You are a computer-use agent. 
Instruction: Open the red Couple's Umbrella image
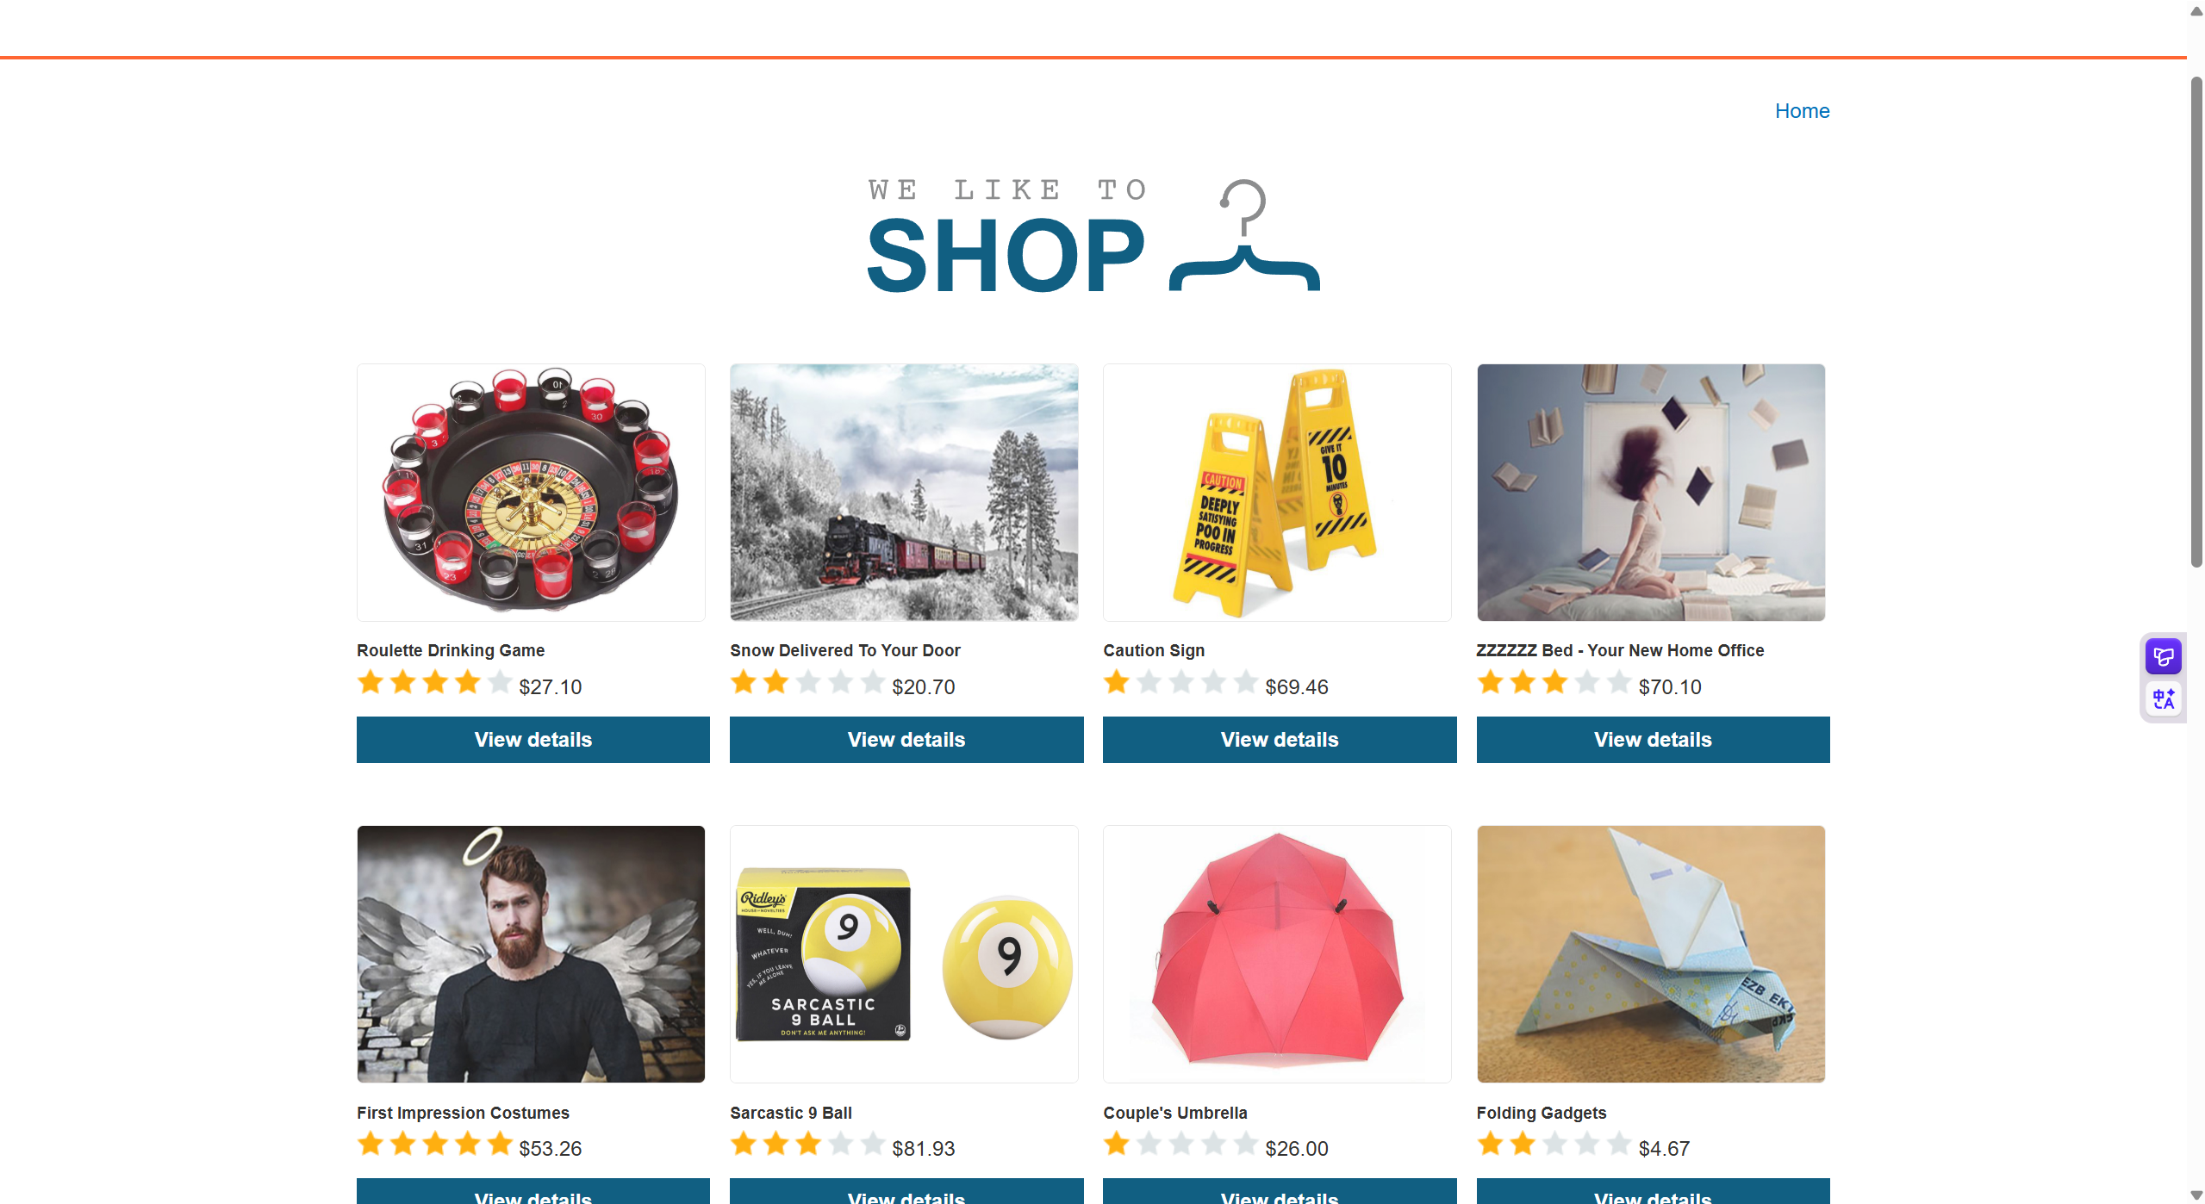pos(1277,954)
